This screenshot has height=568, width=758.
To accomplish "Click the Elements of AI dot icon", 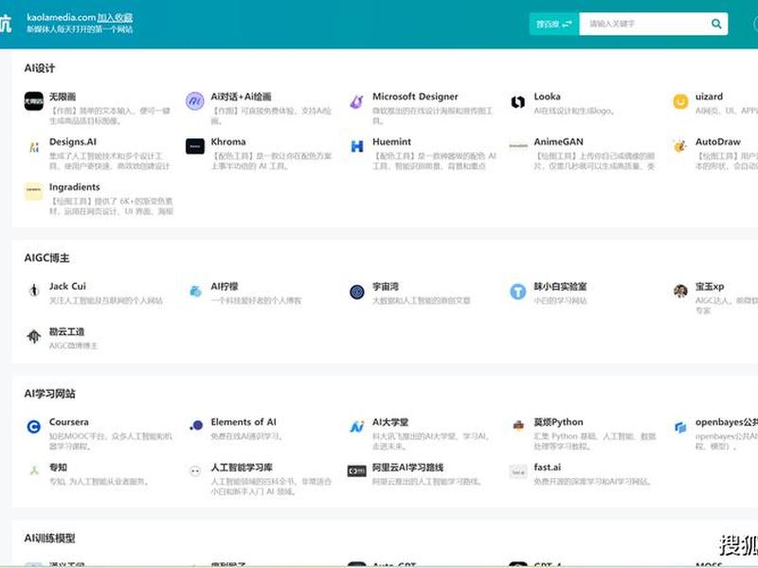I will (196, 425).
